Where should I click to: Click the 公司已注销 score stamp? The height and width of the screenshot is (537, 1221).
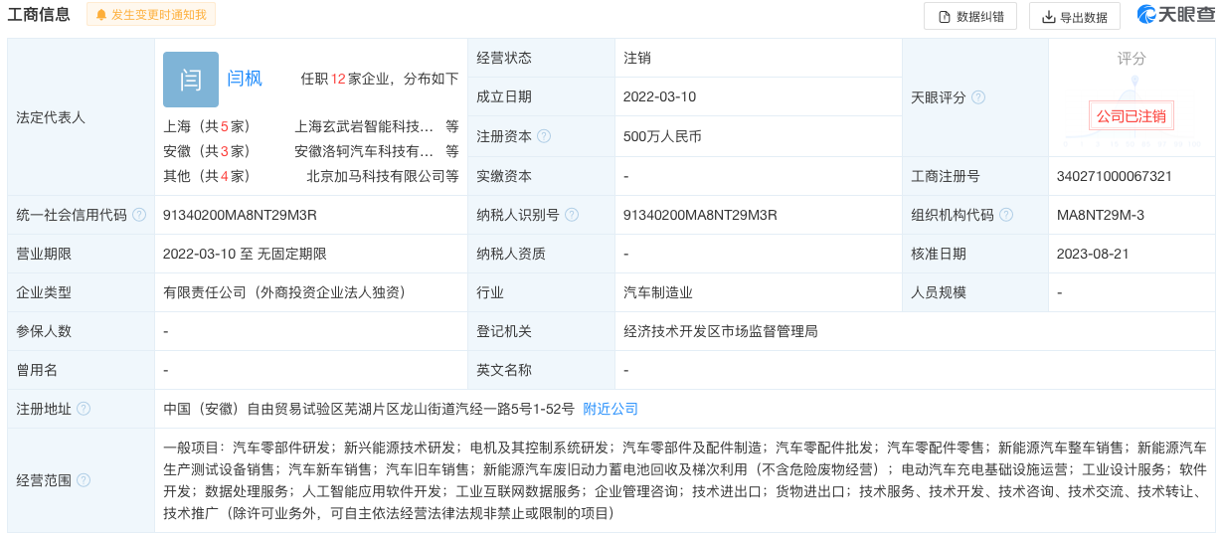tap(1131, 116)
